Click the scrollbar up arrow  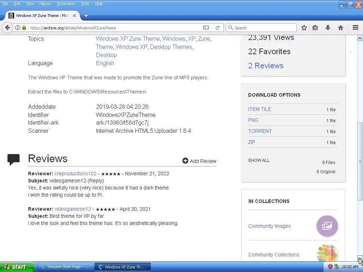tap(360, 38)
